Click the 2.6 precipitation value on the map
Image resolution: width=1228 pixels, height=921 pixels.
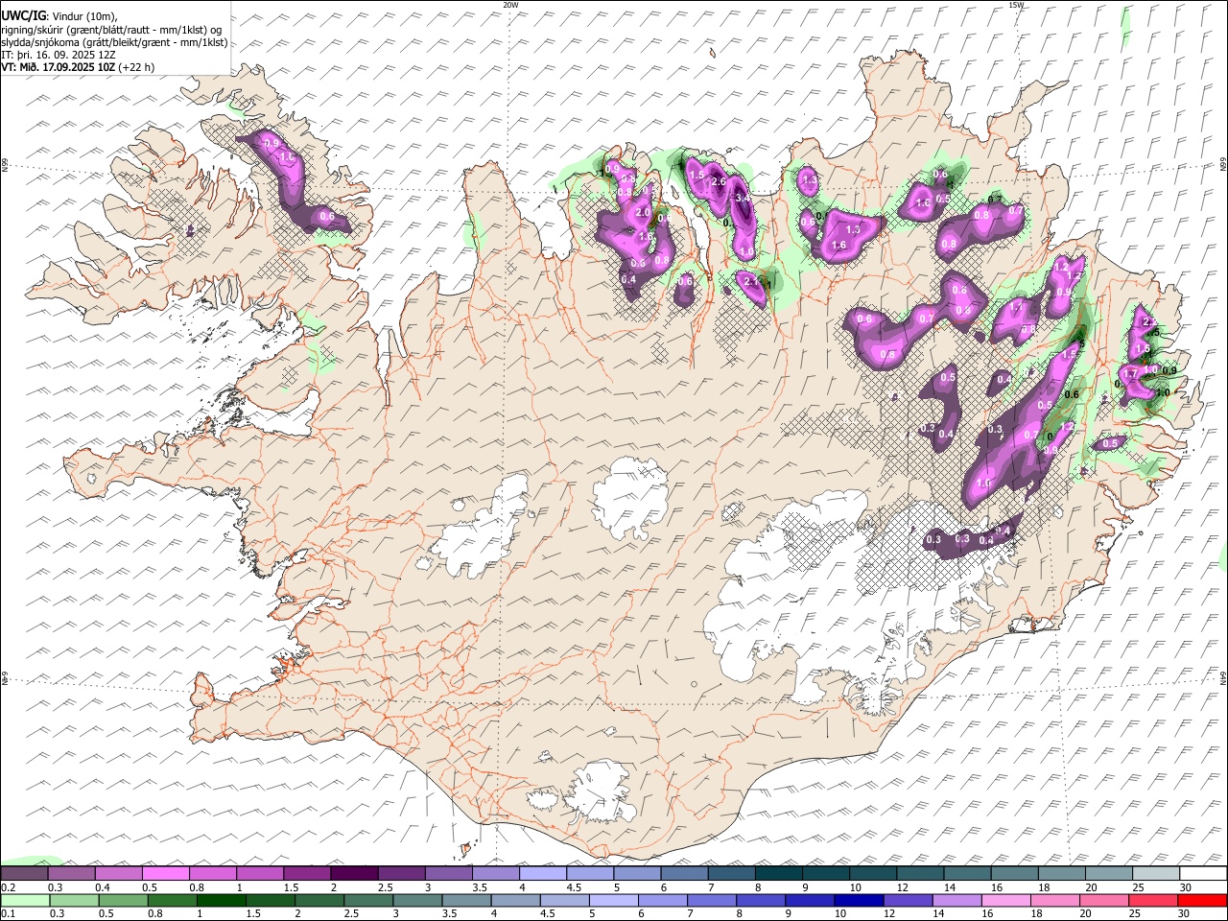pos(718,182)
